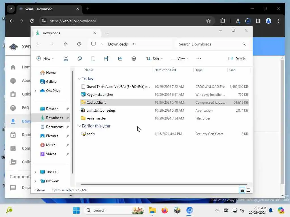Expand the chevron after Downloads in breadcrumb
The height and width of the screenshot is (217, 290).
(x=134, y=44)
